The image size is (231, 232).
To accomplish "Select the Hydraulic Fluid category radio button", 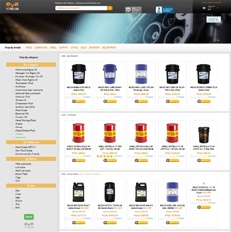I will pyautogui.click(x=12, y=97).
